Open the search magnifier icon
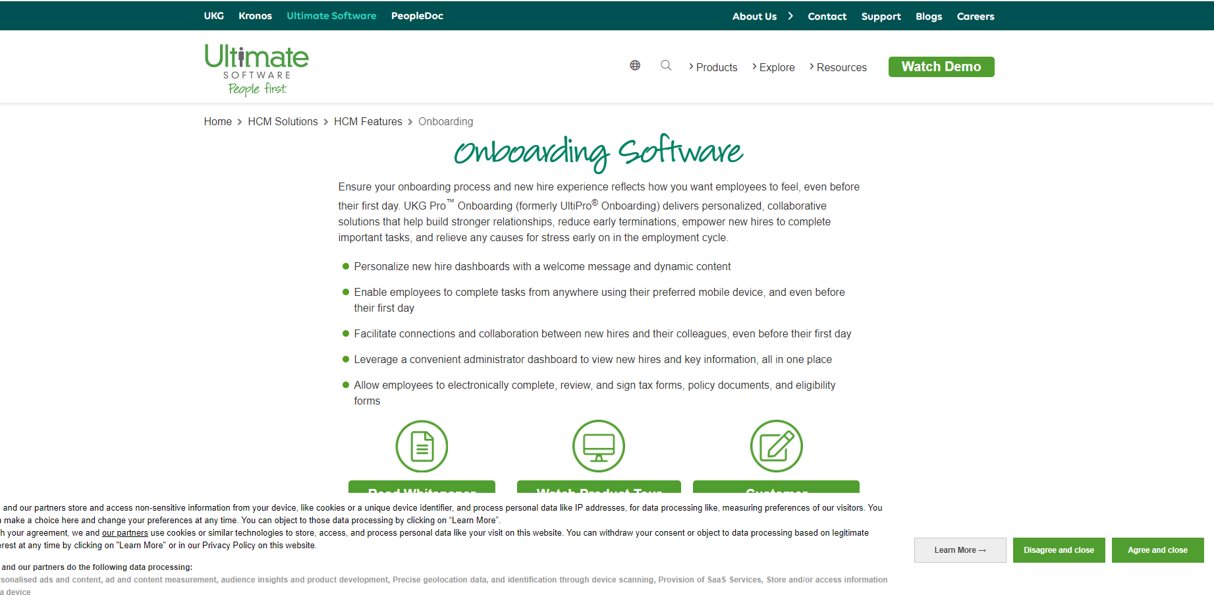1214x595 pixels. click(x=666, y=65)
